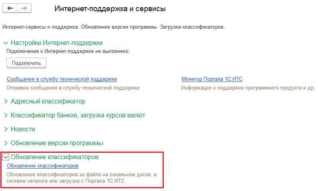
Task: Click the Подключить button
Action: tap(26, 63)
